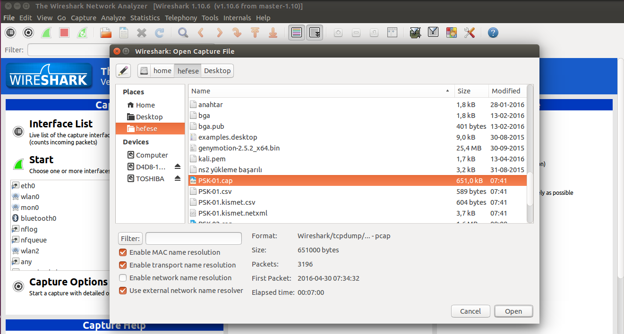Open coloring rules editor
Image resolution: width=624 pixels, height=334 pixels.
point(451,33)
